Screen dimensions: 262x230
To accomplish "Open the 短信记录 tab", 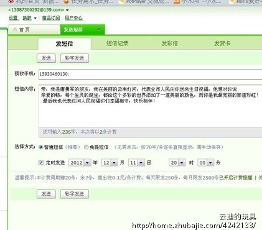I will (x=117, y=44).
